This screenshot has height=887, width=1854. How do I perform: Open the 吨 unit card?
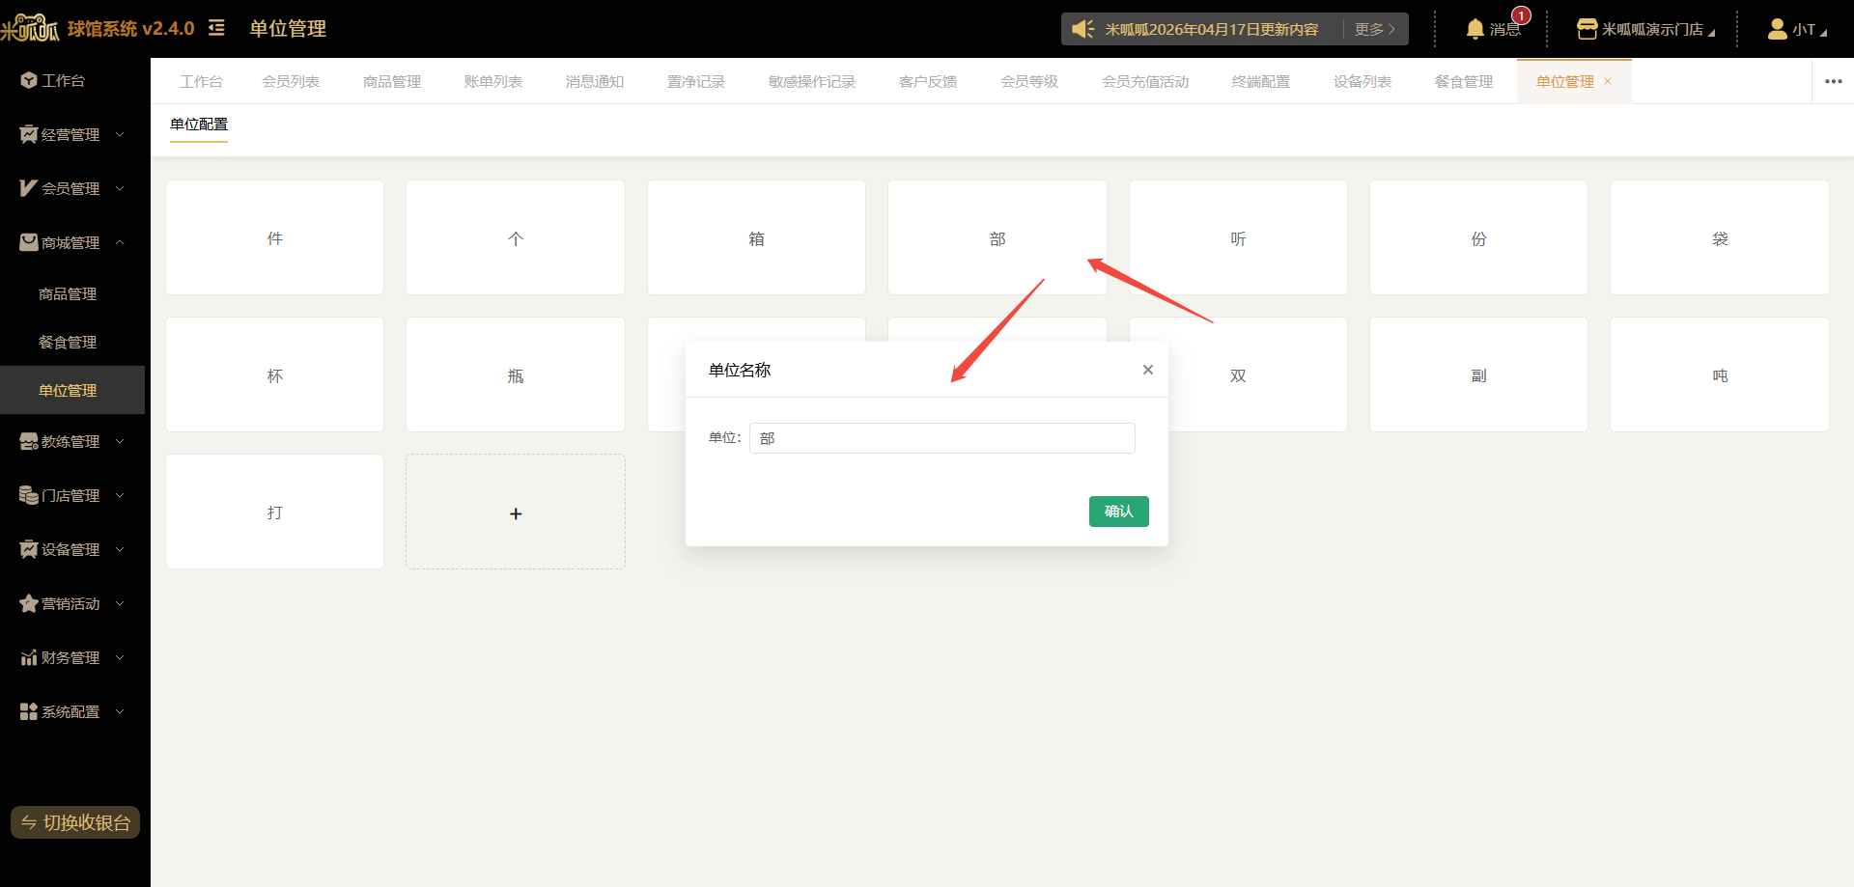[1720, 374]
